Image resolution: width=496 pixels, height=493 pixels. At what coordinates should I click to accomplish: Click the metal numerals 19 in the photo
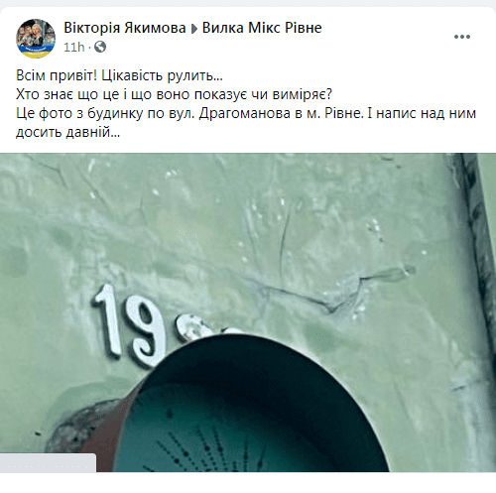pyautogui.click(x=129, y=325)
